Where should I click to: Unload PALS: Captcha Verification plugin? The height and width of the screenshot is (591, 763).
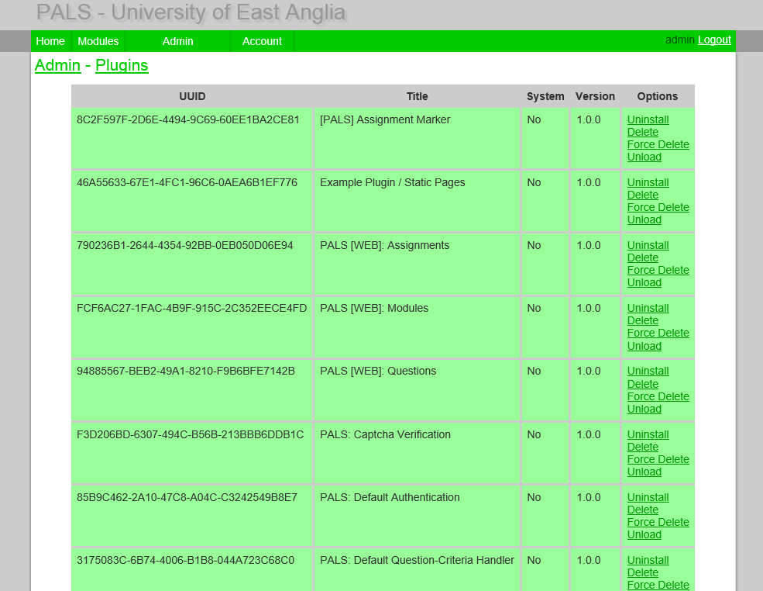pos(644,472)
